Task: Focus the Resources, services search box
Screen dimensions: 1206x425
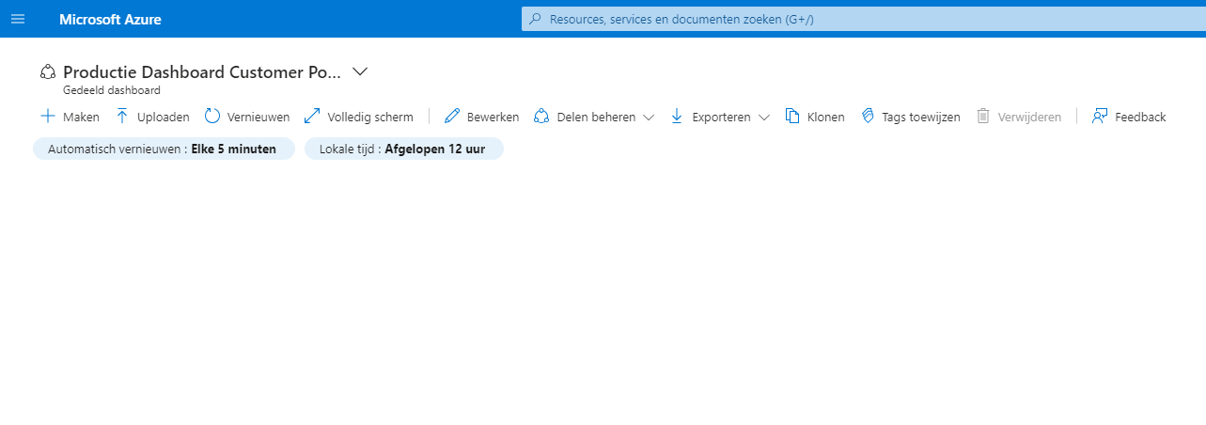Action: pos(863,19)
